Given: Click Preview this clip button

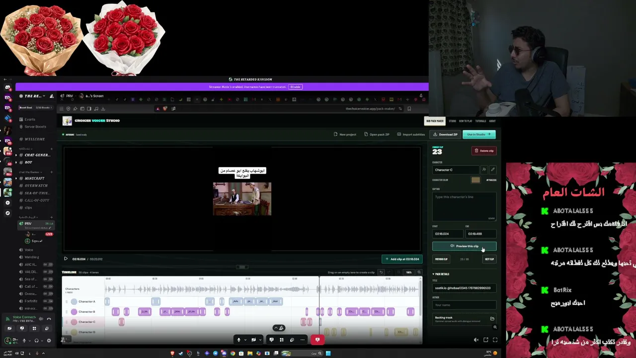Looking at the screenshot, I should (464, 246).
